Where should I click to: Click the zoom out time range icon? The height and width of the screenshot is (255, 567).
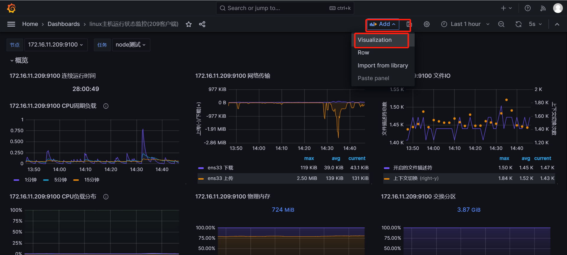coord(501,24)
